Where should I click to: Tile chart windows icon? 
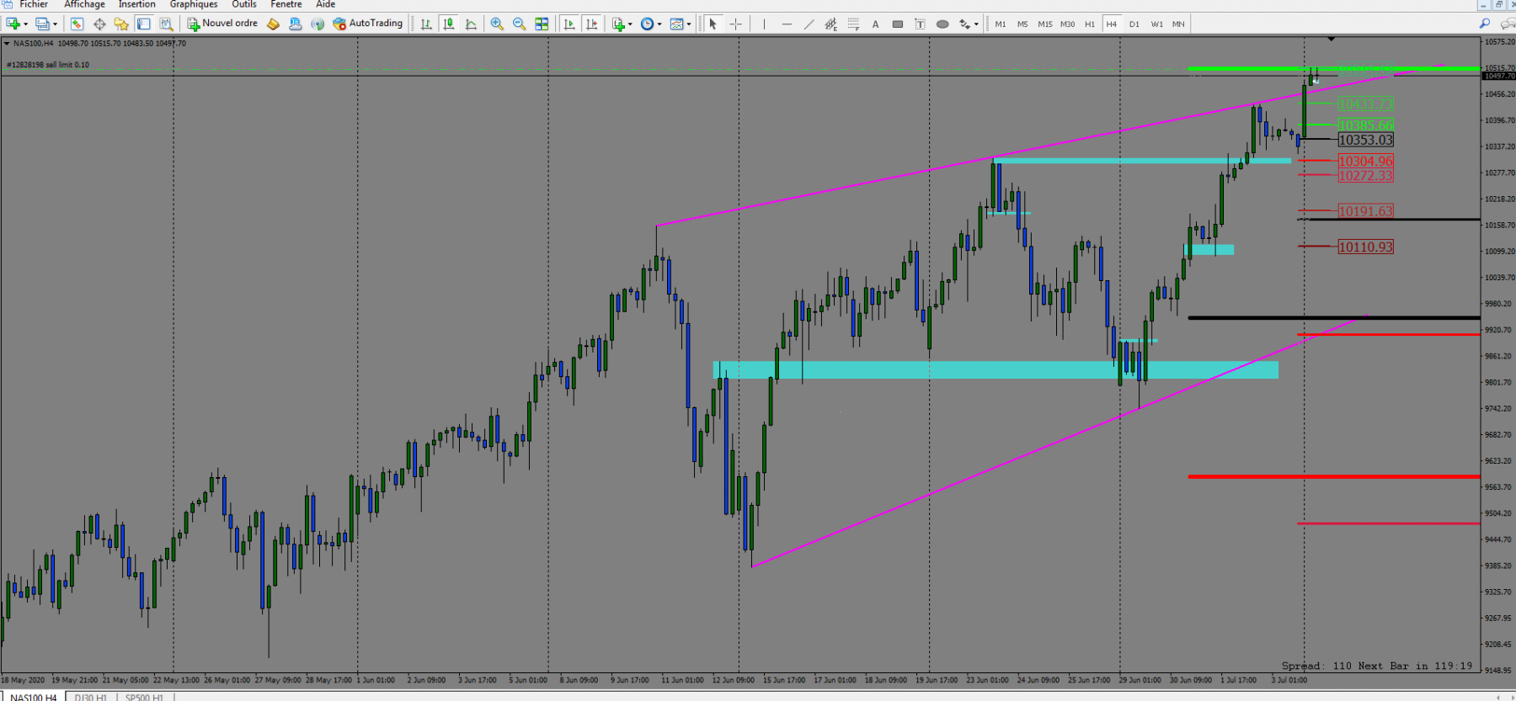[542, 24]
